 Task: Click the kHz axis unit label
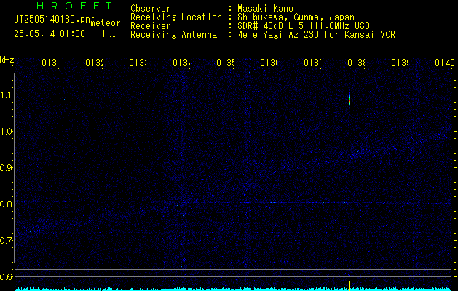coord(7,60)
